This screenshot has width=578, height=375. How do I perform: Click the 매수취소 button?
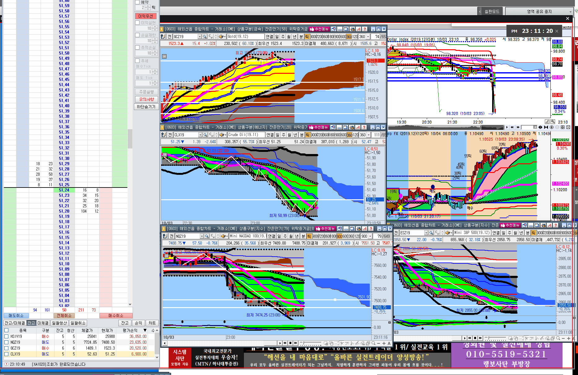tap(116, 315)
